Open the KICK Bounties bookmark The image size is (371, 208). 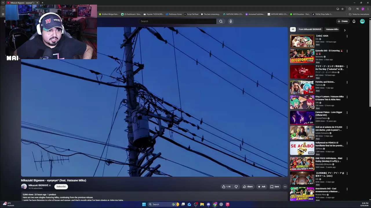[300, 14]
